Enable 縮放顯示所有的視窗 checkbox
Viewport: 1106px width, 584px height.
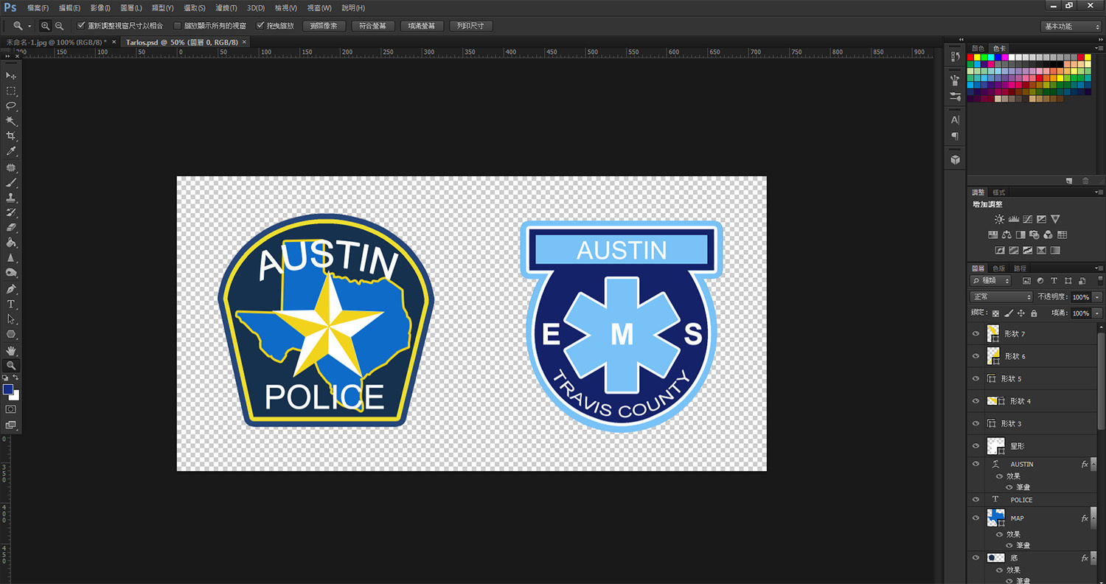click(177, 26)
